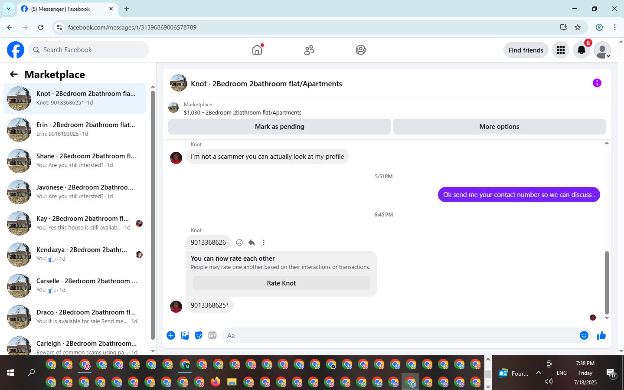
Task: Open the chat header title Knot · 2Bedroom 2bathroom
Action: [266, 84]
